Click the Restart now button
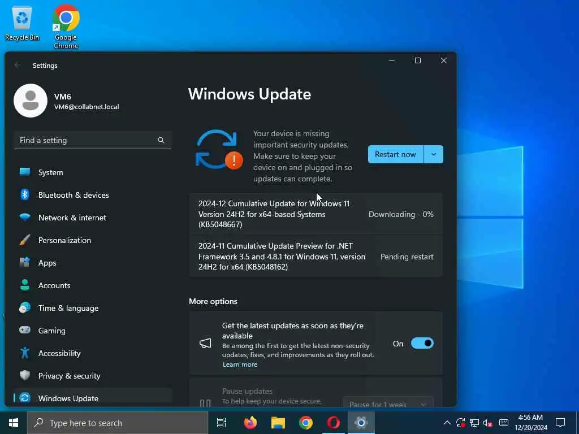This screenshot has height=434, width=579. [x=395, y=154]
